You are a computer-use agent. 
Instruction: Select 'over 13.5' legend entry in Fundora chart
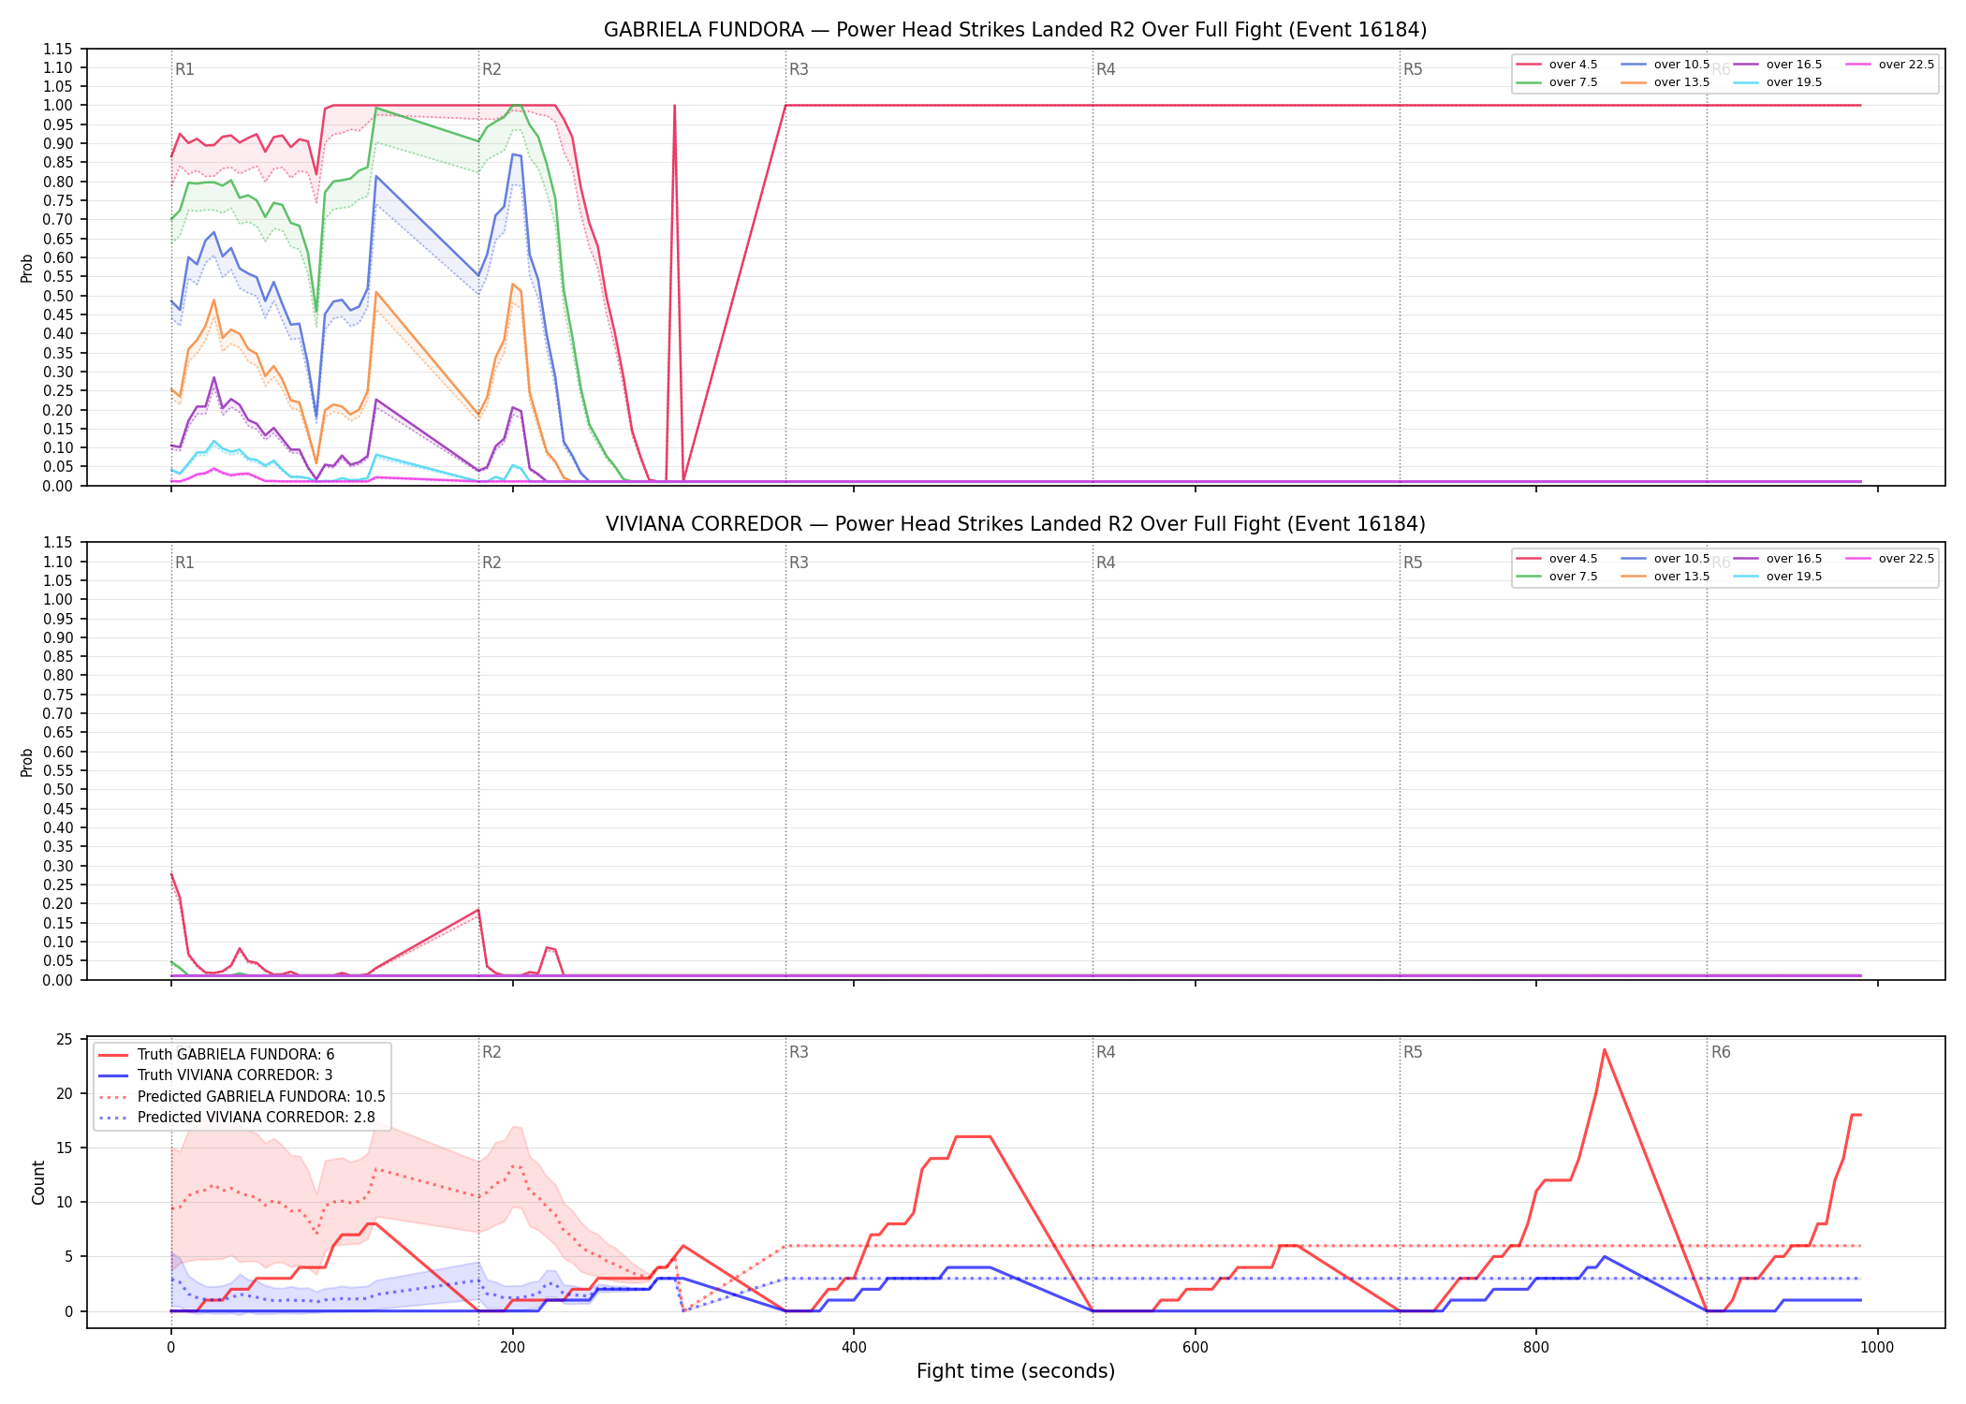pyautogui.click(x=1665, y=82)
